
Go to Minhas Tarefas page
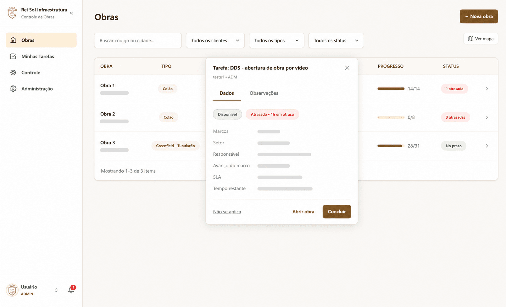[41, 57]
